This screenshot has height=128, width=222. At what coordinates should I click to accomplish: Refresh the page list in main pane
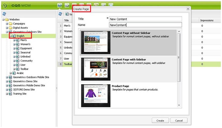tap(60, 14)
